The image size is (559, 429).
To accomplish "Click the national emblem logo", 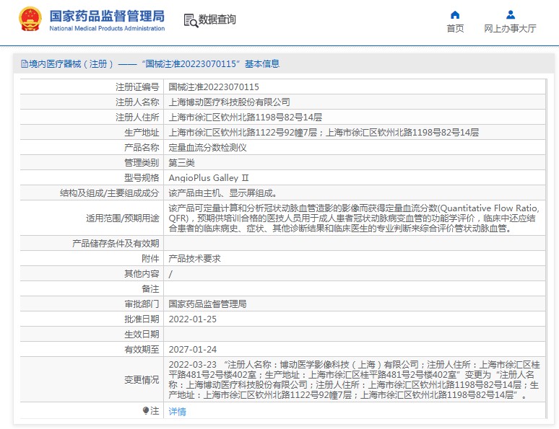I will pos(30,19).
